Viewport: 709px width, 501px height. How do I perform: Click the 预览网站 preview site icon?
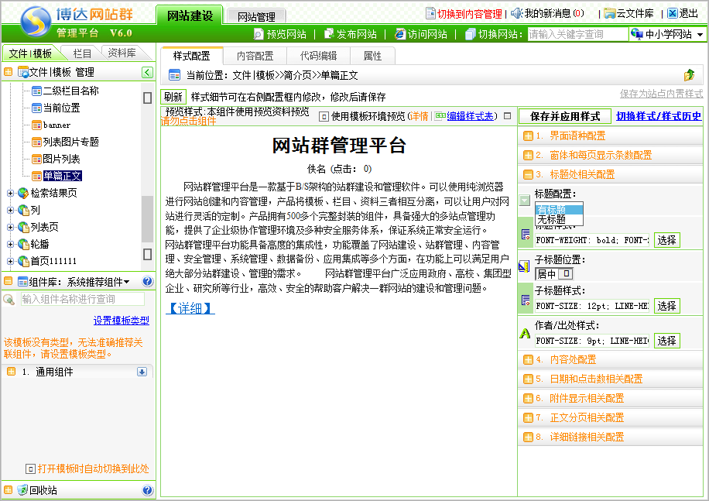pyautogui.click(x=259, y=34)
